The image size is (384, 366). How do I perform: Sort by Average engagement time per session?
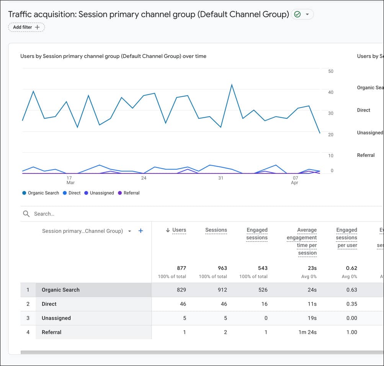click(302, 241)
